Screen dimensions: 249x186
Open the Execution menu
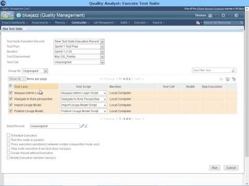coord(141,23)
